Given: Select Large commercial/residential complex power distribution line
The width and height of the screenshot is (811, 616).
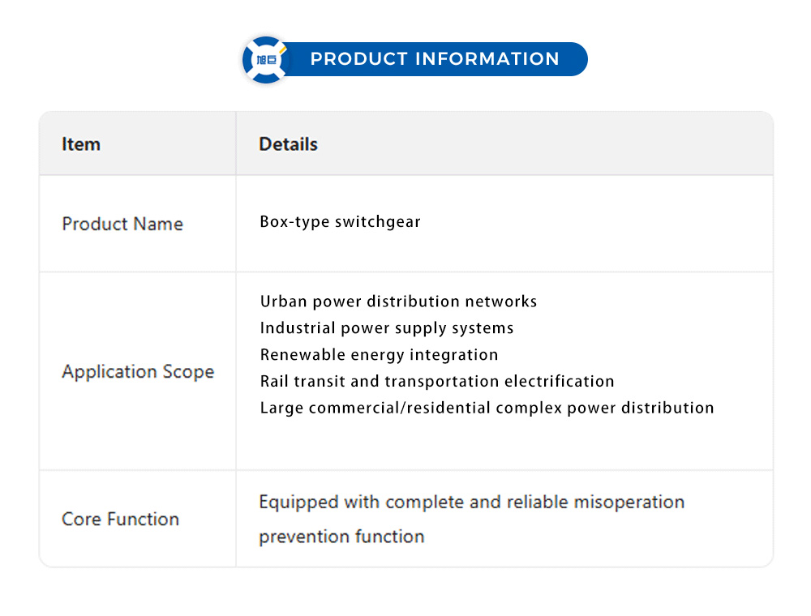Looking at the screenshot, I should 487,408.
